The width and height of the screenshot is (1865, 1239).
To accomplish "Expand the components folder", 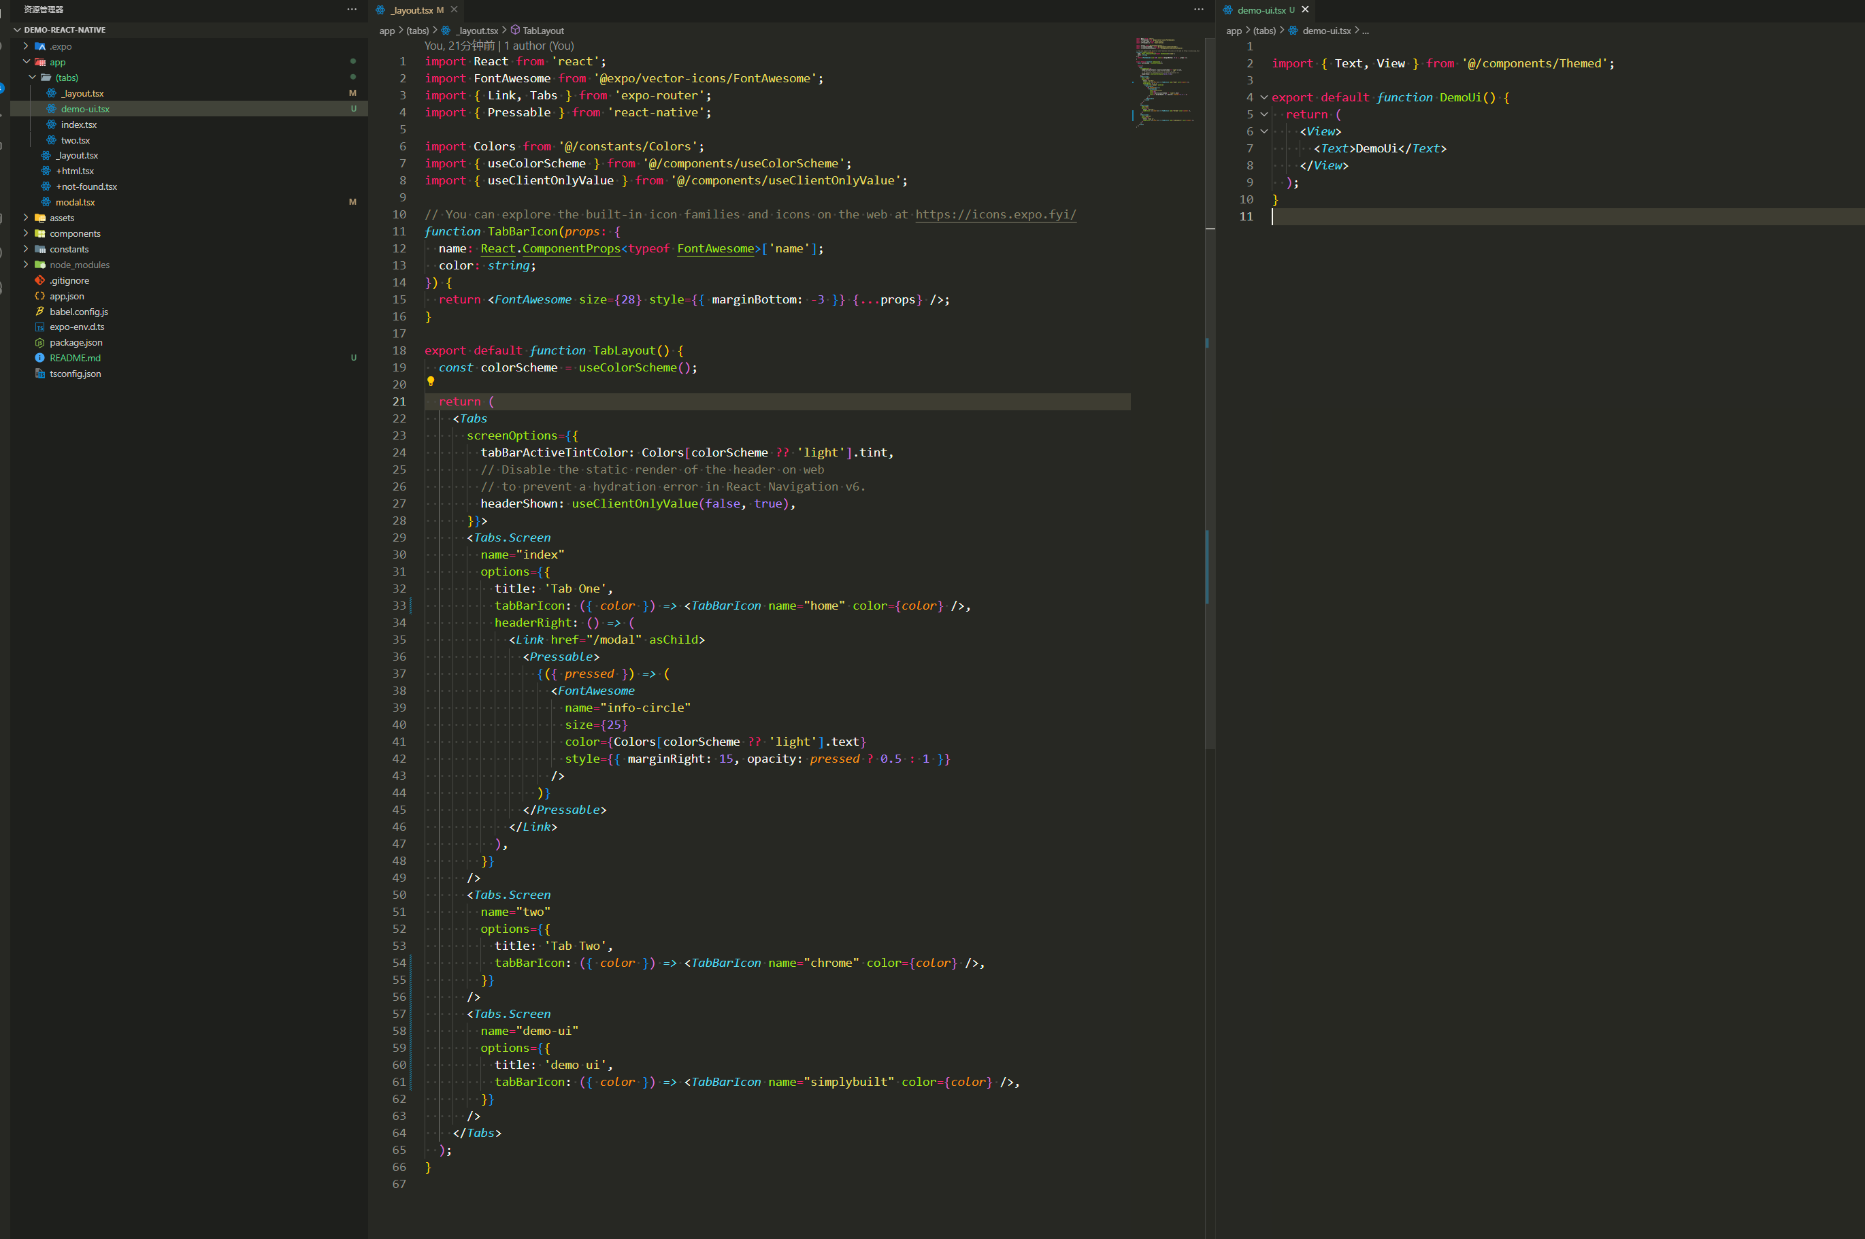I will [75, 233].
